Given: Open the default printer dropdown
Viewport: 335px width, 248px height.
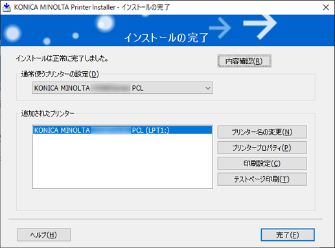Looking at the screenshot, I should (x=122, y=88).
